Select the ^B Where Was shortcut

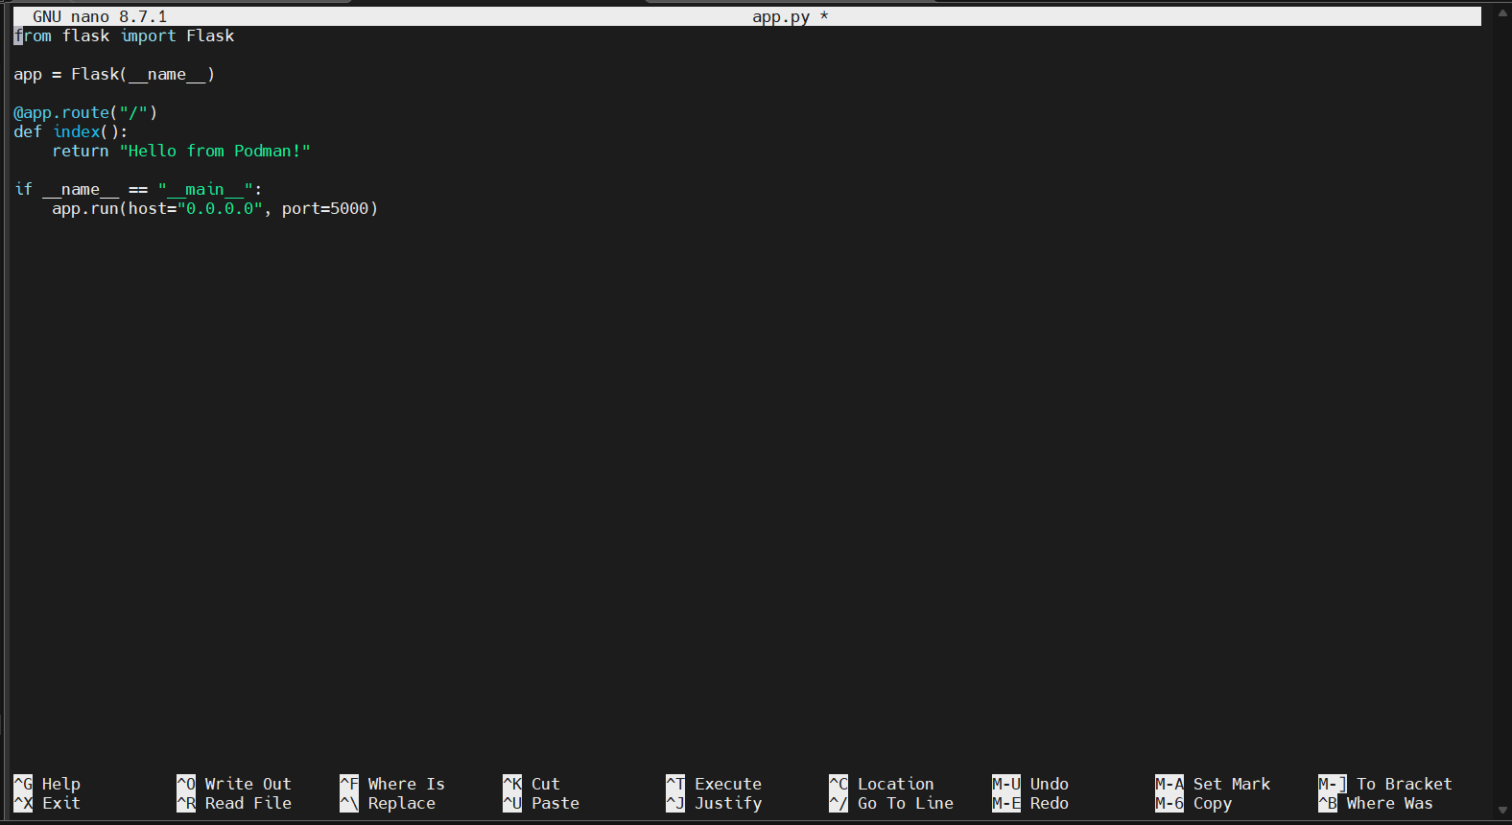(x=1376, y=803)
